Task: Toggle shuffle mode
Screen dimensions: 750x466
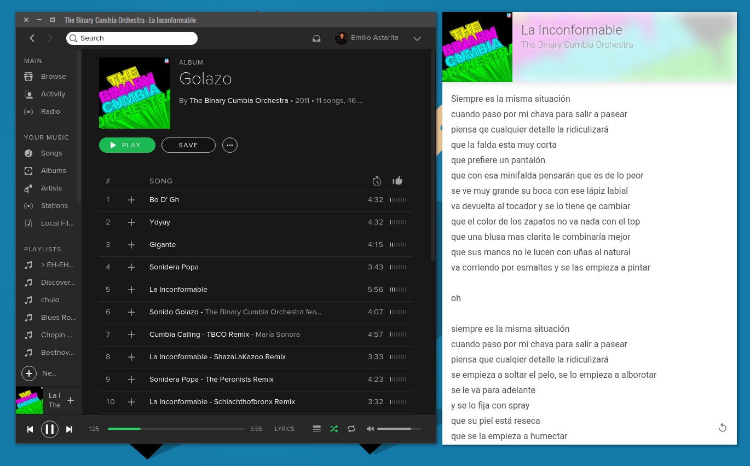Action: (x=334, y=429)
